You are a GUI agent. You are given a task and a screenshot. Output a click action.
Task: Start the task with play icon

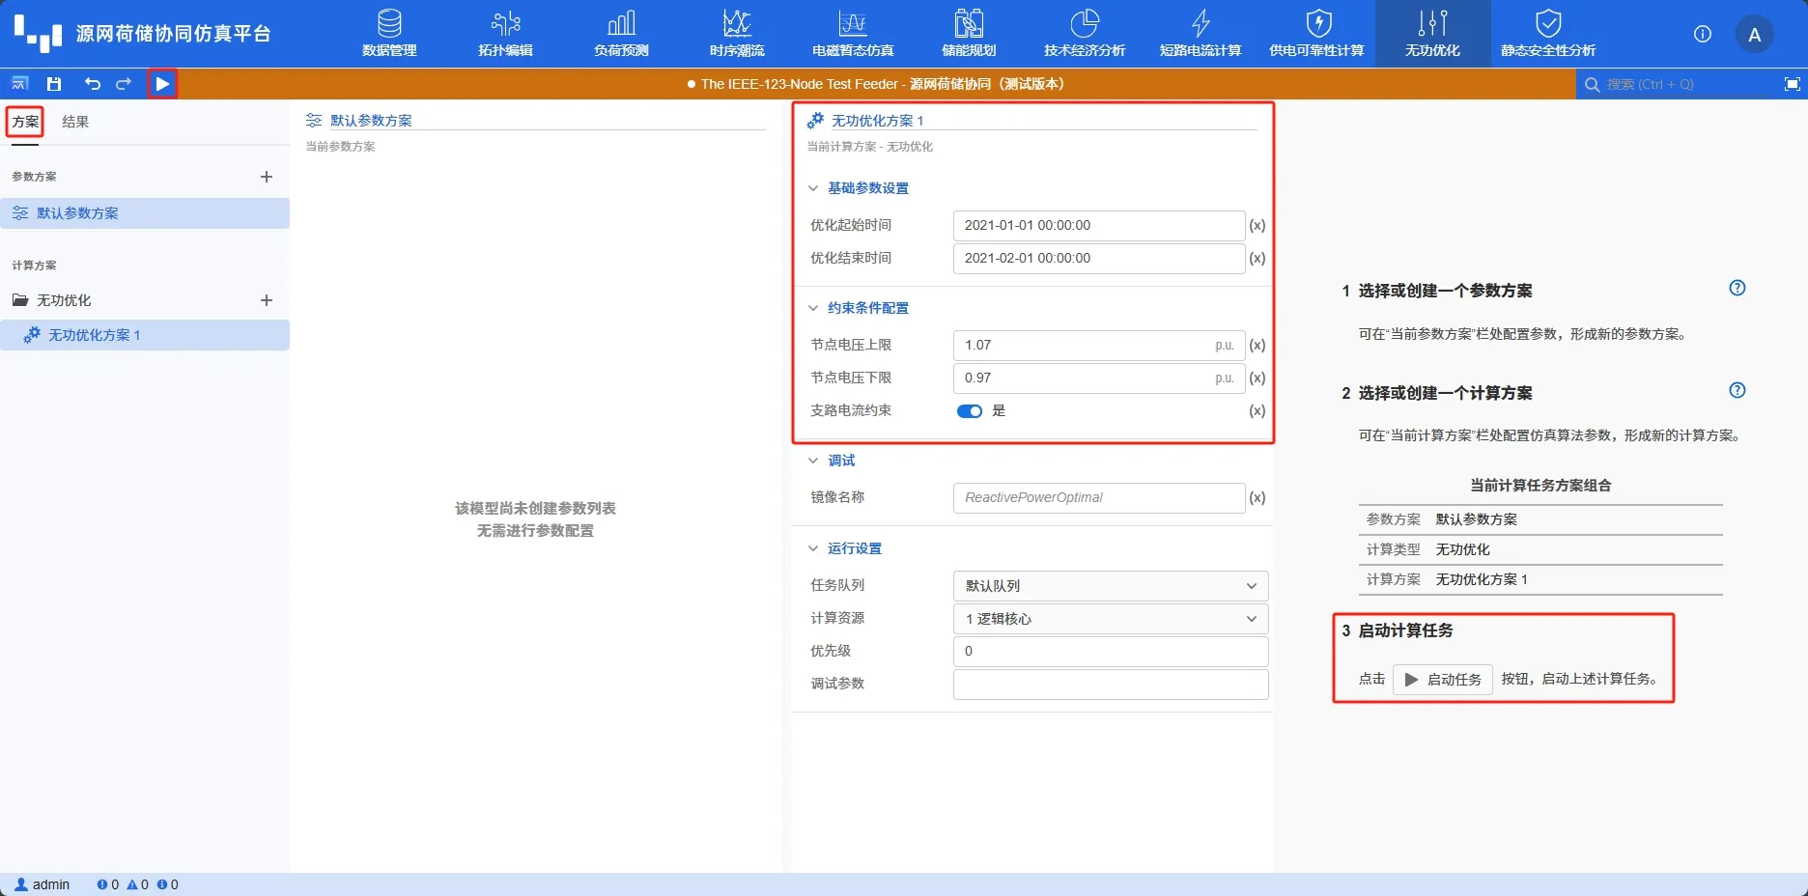162,84
